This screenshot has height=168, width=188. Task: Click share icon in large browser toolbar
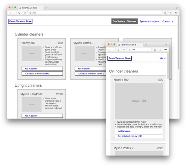[165, 13]
